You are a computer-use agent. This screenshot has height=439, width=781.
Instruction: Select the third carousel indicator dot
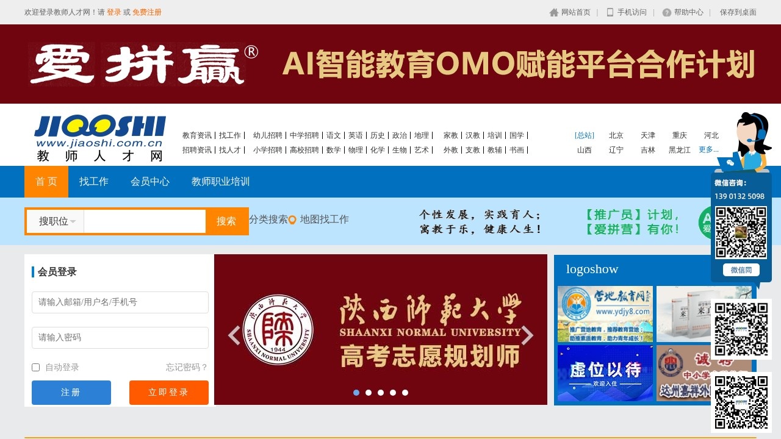(381, 392)
